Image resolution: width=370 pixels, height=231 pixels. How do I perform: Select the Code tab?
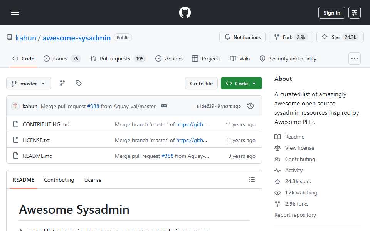24,59
